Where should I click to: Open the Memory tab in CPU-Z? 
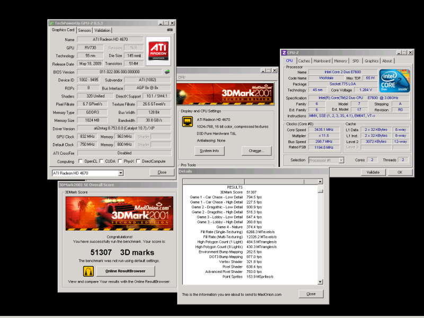pos(340,61)
